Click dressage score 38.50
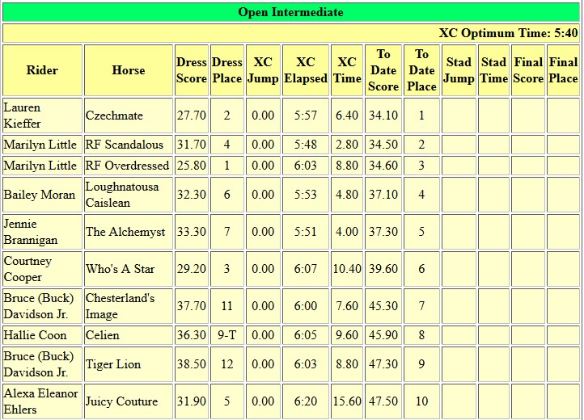 (192, 364)
